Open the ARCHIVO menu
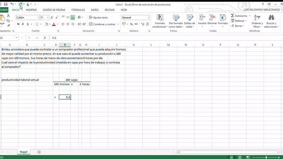The width and height of the screenshot is (283, 159). [x=4, y=10]
